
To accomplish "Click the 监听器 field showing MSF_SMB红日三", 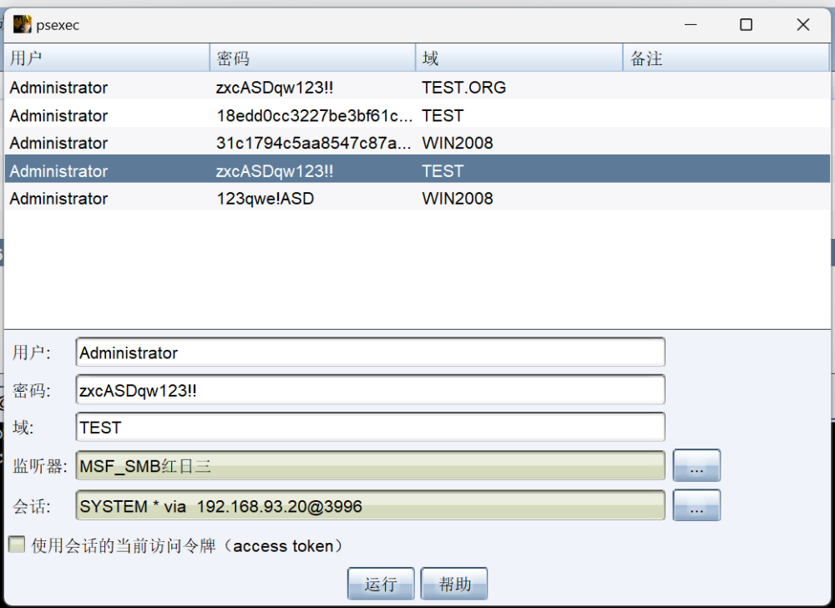I will tap(370, 466).
